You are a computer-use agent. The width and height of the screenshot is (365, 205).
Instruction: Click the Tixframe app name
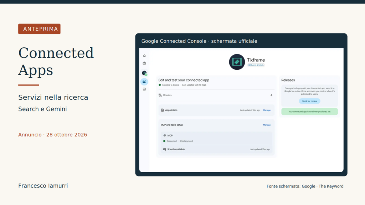point(256,60)
